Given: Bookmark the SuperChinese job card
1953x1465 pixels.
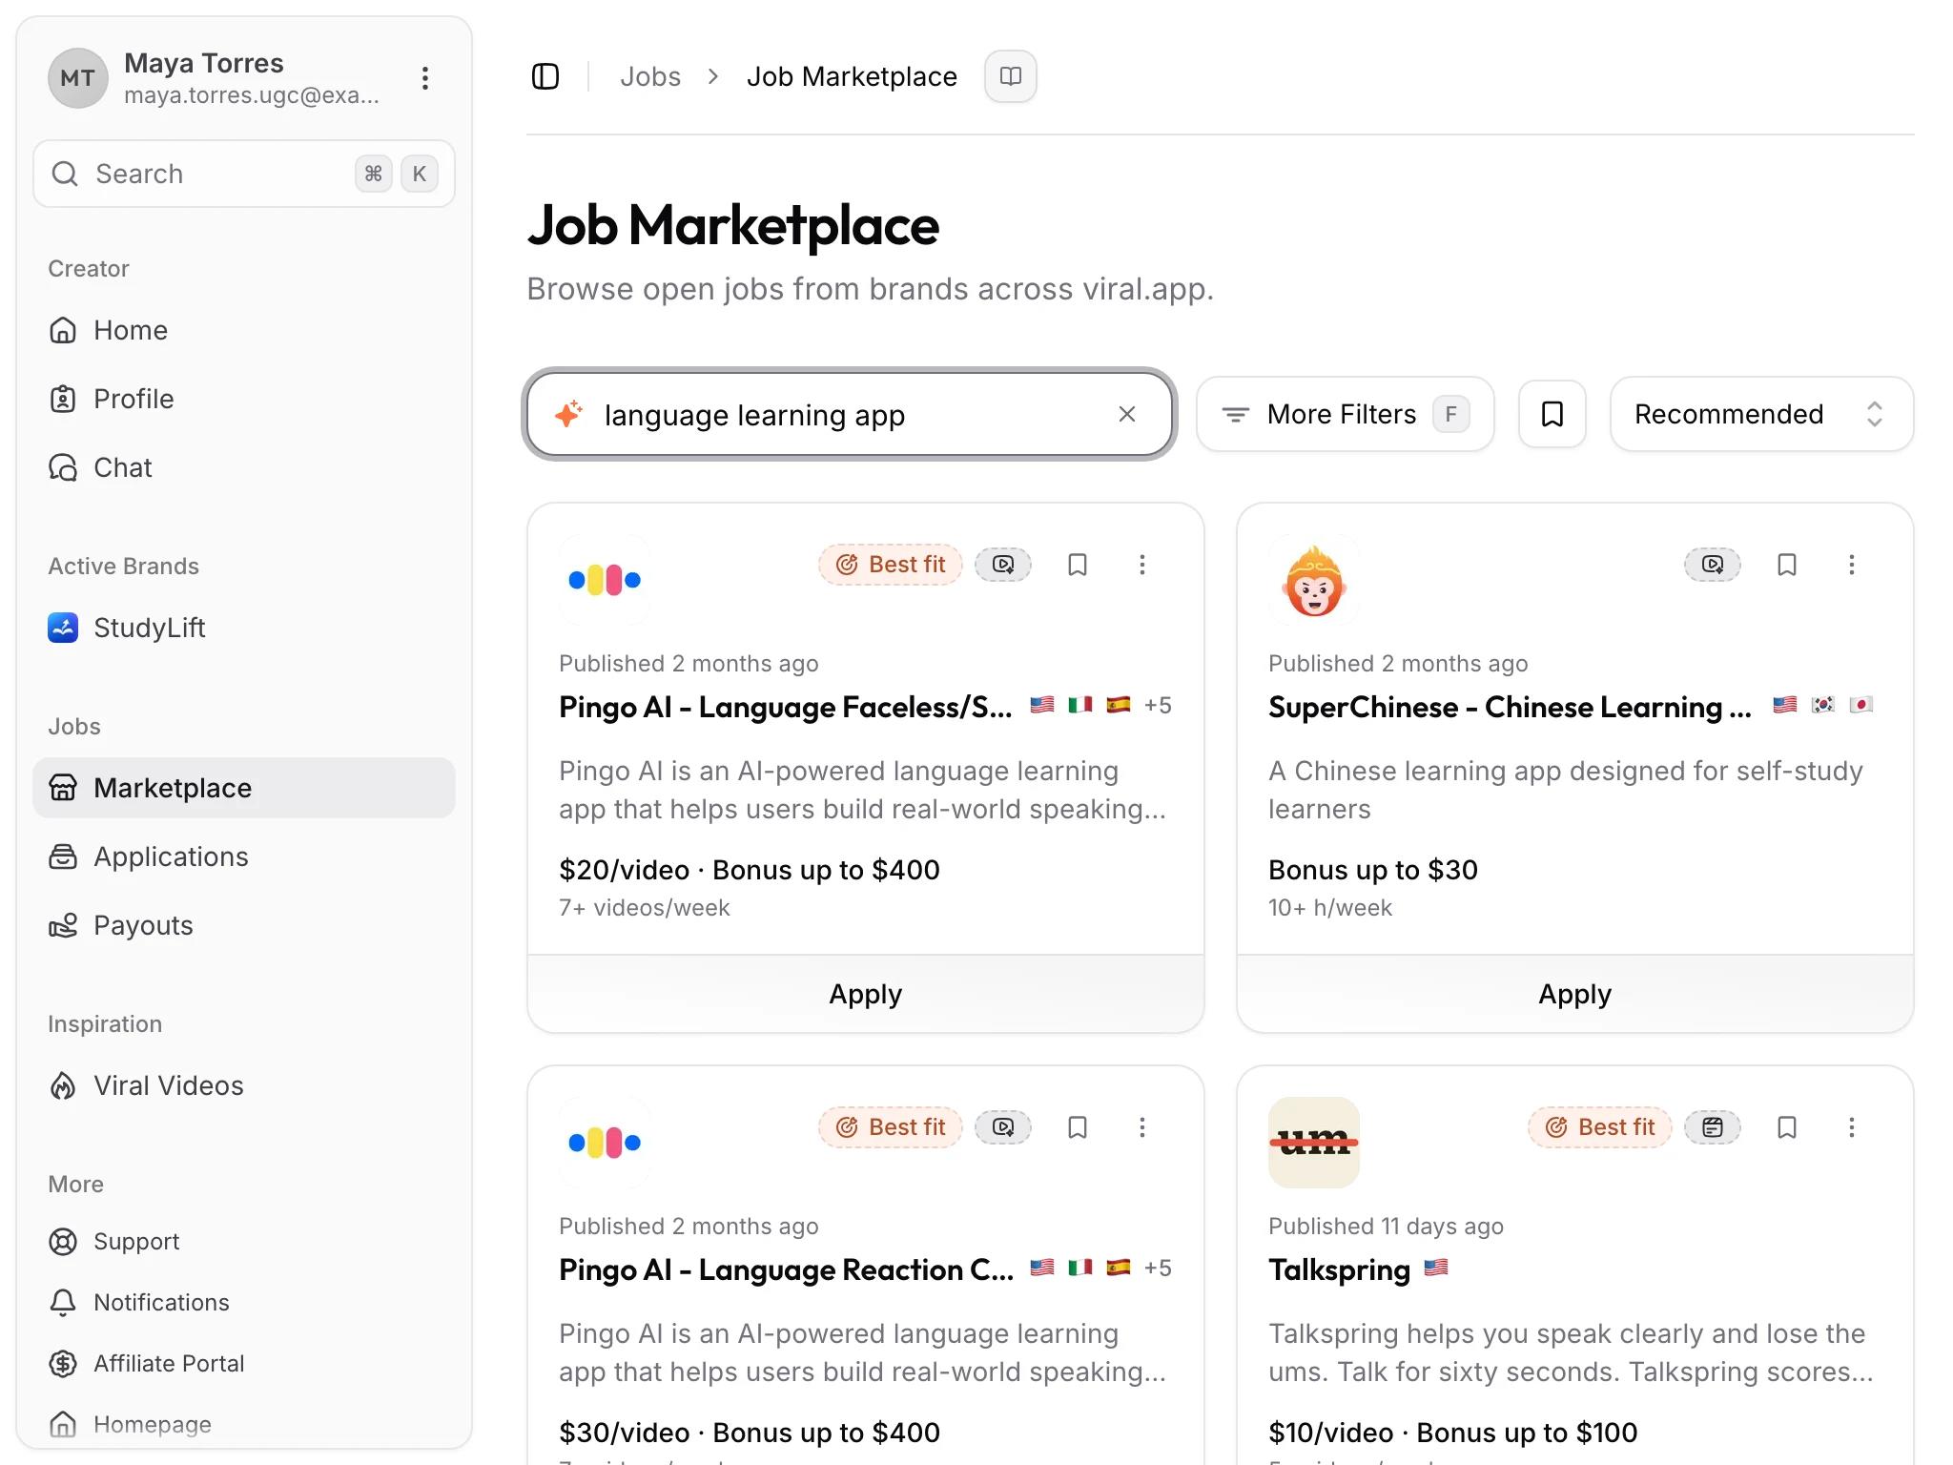Looking at the screenshot, I should [1787, 565].
